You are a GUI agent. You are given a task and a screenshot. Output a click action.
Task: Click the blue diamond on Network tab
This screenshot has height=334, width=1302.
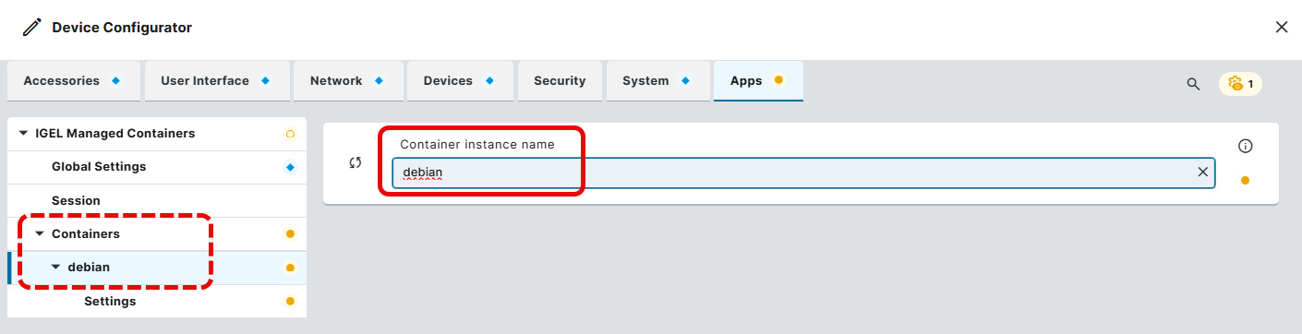[379, 81]
